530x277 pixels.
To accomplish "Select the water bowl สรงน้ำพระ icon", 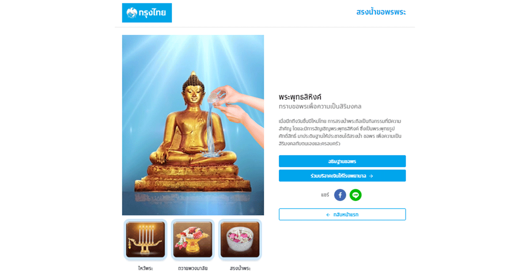I will 240,240.
